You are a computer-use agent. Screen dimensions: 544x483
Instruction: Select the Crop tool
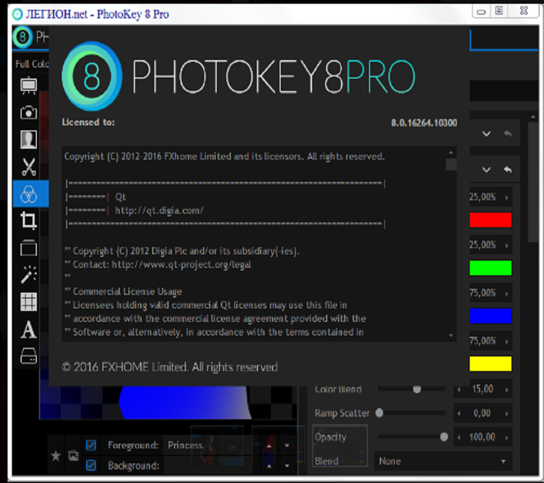pyautogui.click(x=28, y=221)
